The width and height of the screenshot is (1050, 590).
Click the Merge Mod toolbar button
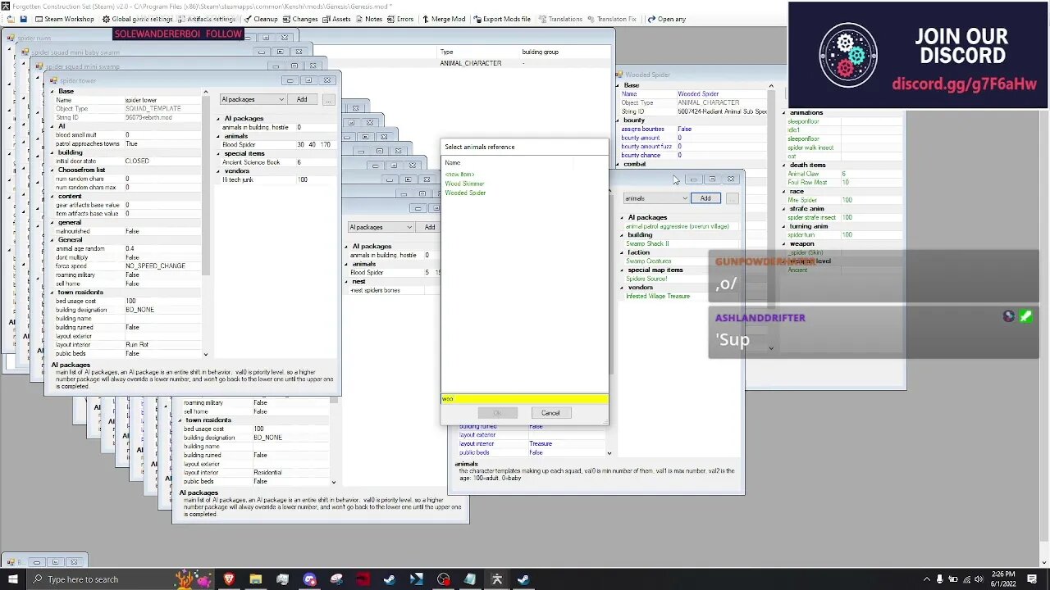(444, 19)
